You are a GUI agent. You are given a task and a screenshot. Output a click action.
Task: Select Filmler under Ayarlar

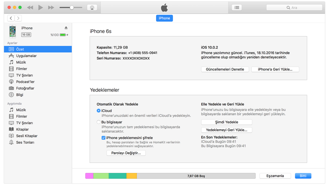(38, 69)
